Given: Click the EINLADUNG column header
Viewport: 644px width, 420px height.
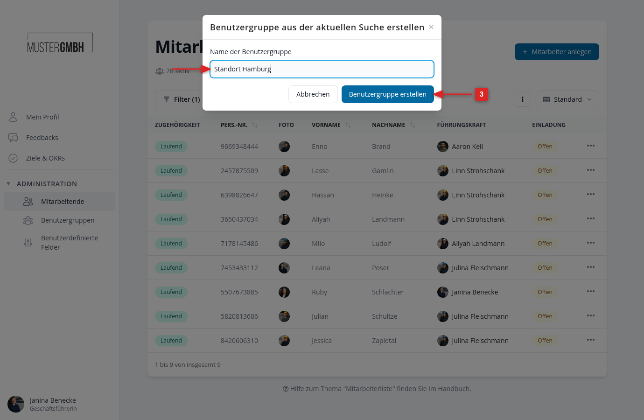Looking at the screenshot, I should coord(549,125).
